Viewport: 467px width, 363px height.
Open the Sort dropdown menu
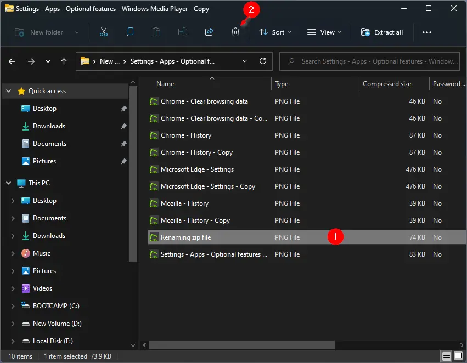tap(275, 32)
